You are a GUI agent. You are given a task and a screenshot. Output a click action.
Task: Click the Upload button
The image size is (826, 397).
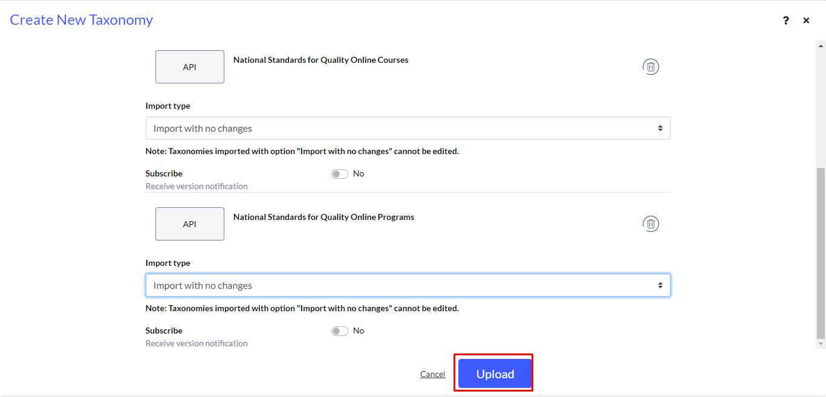(x=495, y=374)
